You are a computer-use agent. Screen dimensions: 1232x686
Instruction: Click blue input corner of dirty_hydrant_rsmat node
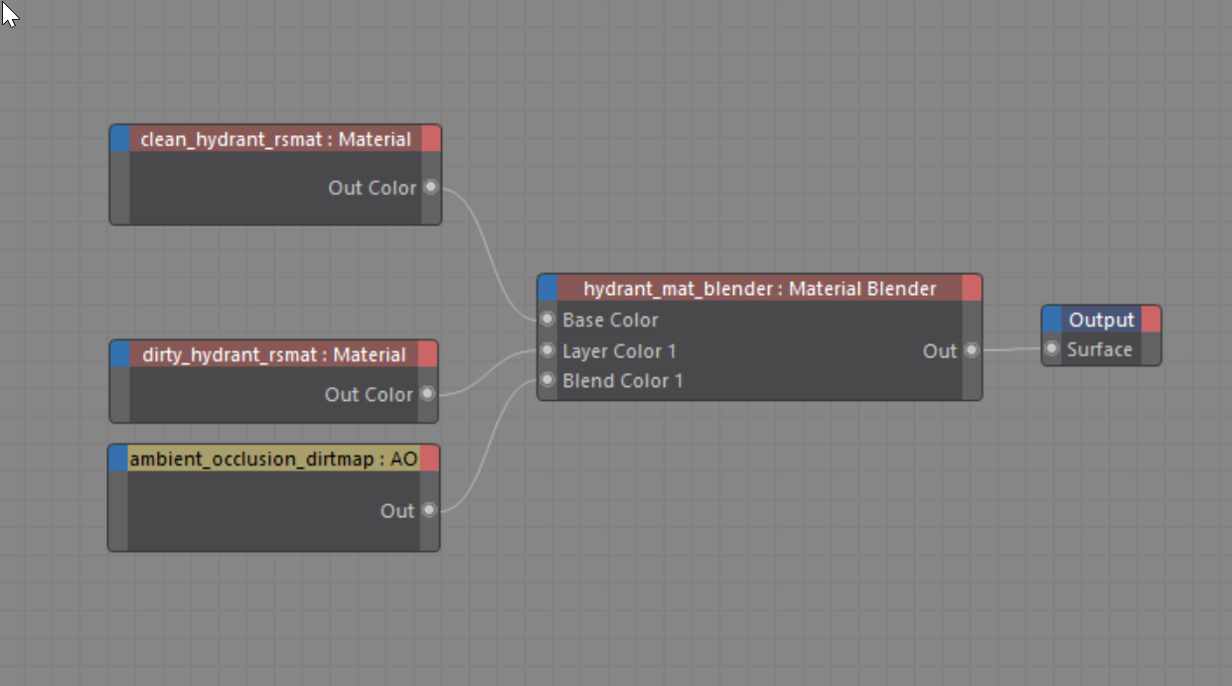[120, 354]
